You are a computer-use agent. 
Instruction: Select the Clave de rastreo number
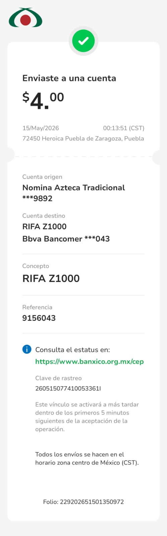point(68,389)
